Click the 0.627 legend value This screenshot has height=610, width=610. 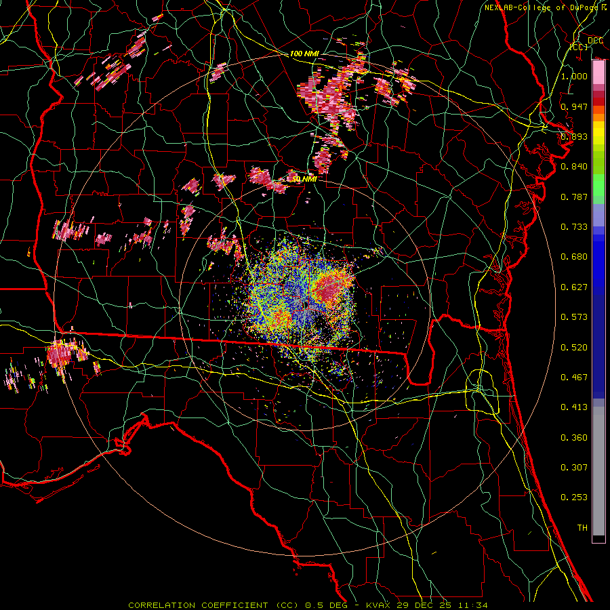[574, 287]
